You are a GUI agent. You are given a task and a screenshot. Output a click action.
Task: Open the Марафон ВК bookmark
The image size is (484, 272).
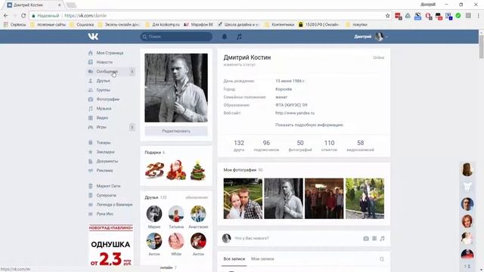coord(198,24)
